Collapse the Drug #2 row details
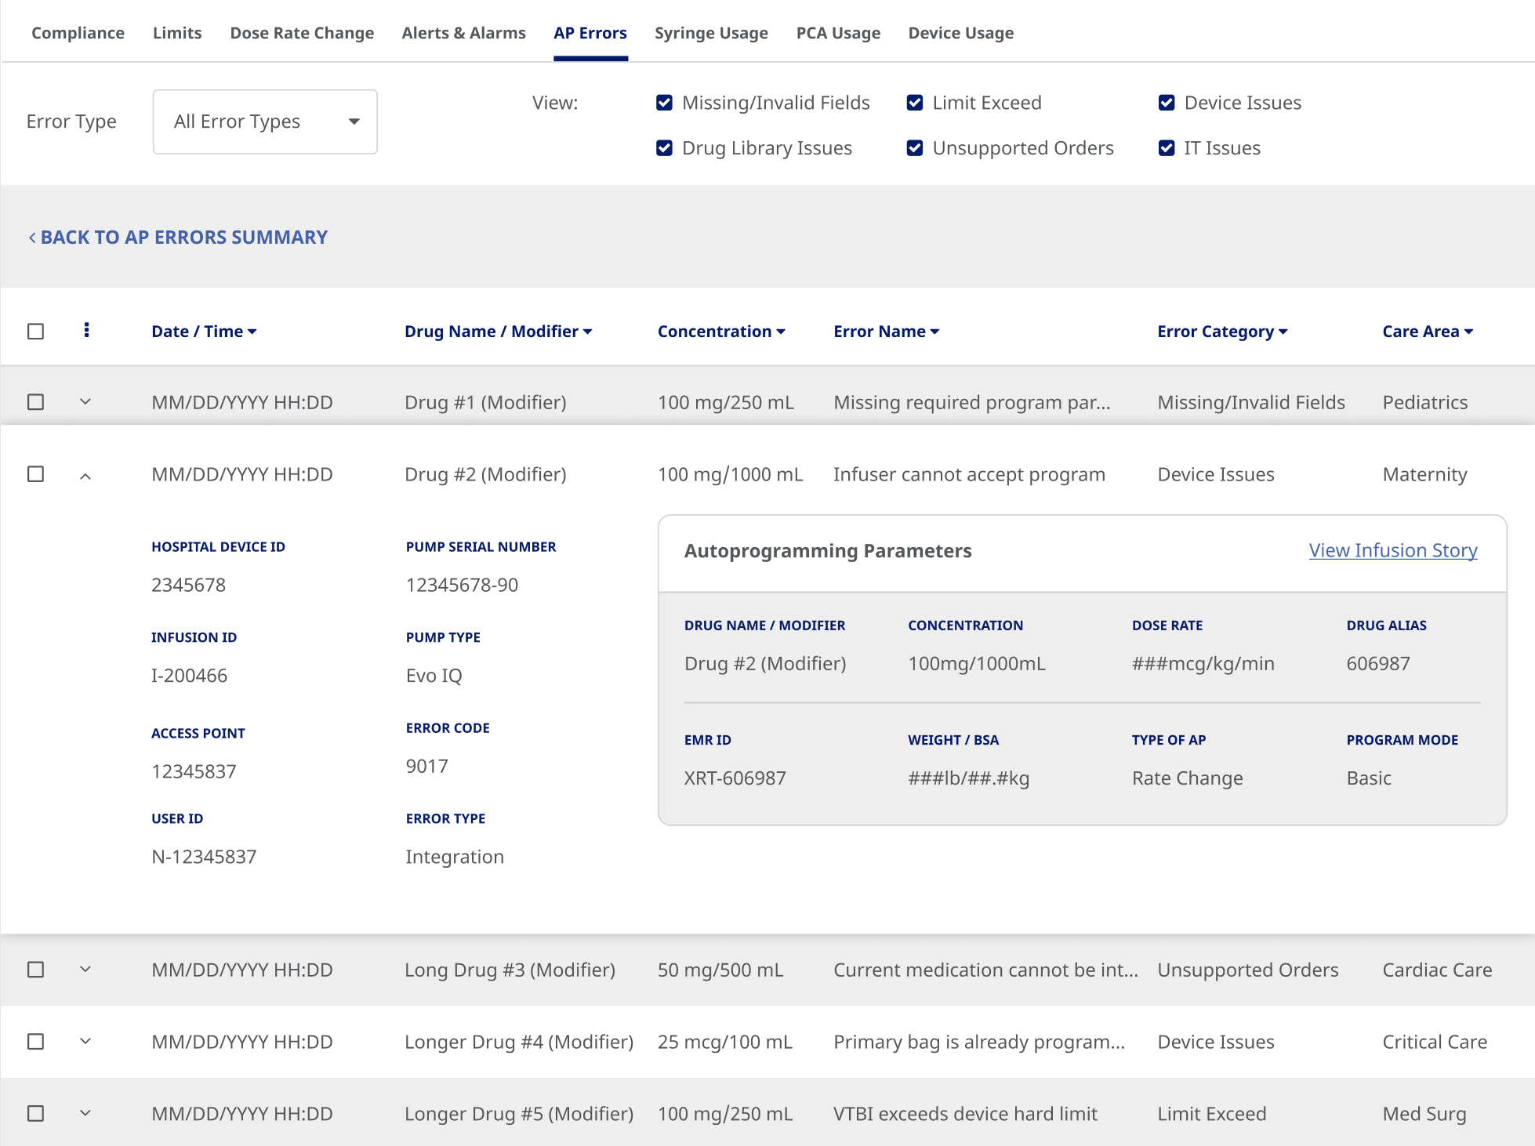The image size is (1535, 1146). pyautogui.click(x=85, y=475)
